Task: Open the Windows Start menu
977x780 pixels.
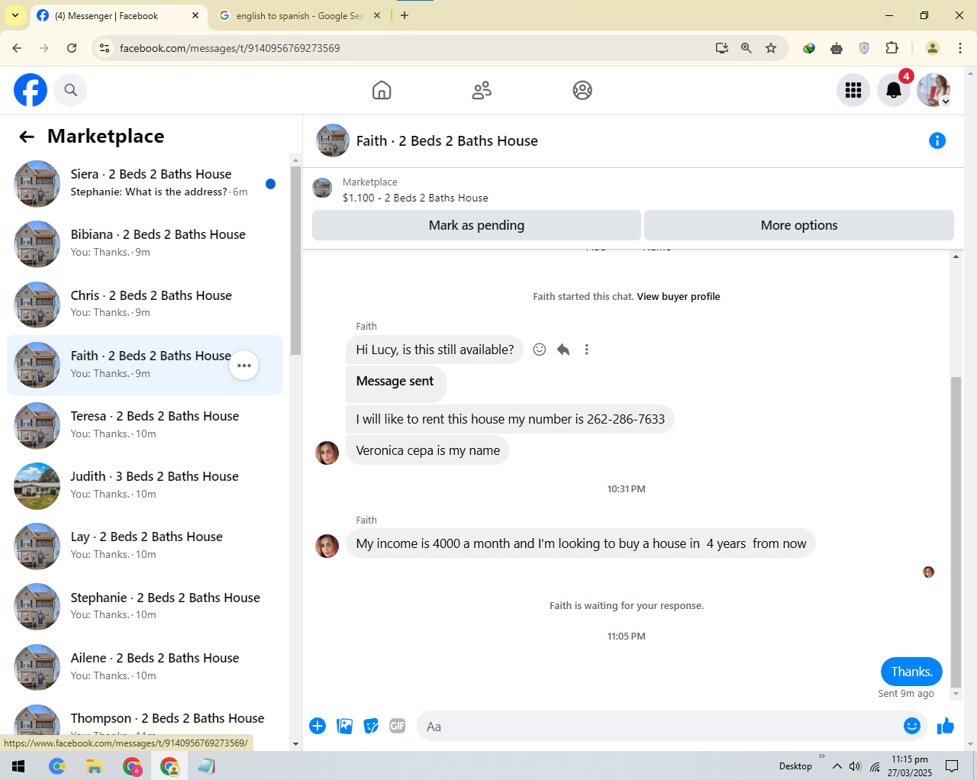Action: (19, 766)
